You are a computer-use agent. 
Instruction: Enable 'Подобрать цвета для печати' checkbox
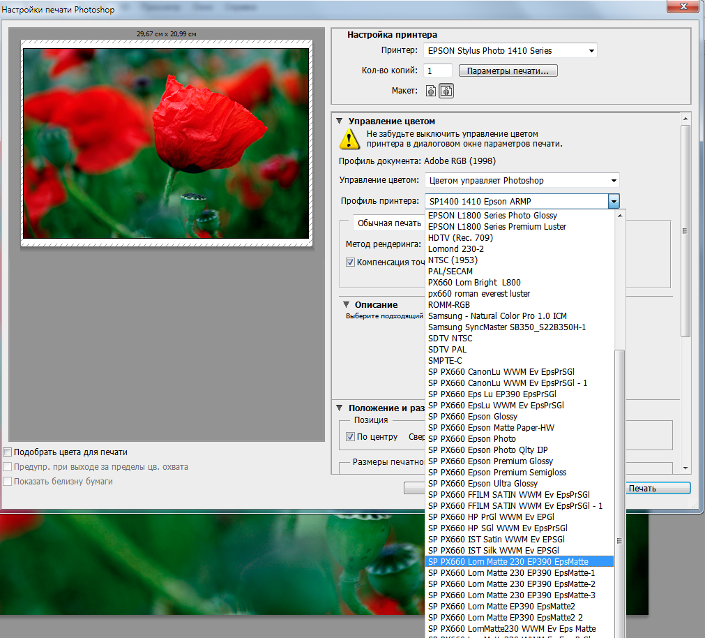point(7,452)
